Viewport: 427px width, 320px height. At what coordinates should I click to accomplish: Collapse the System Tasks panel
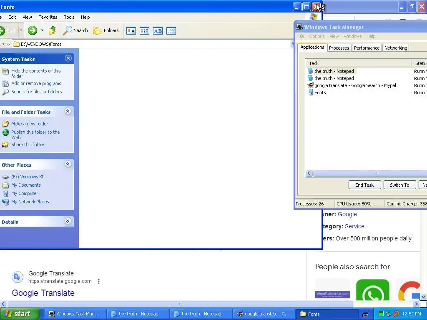point(68,58)
